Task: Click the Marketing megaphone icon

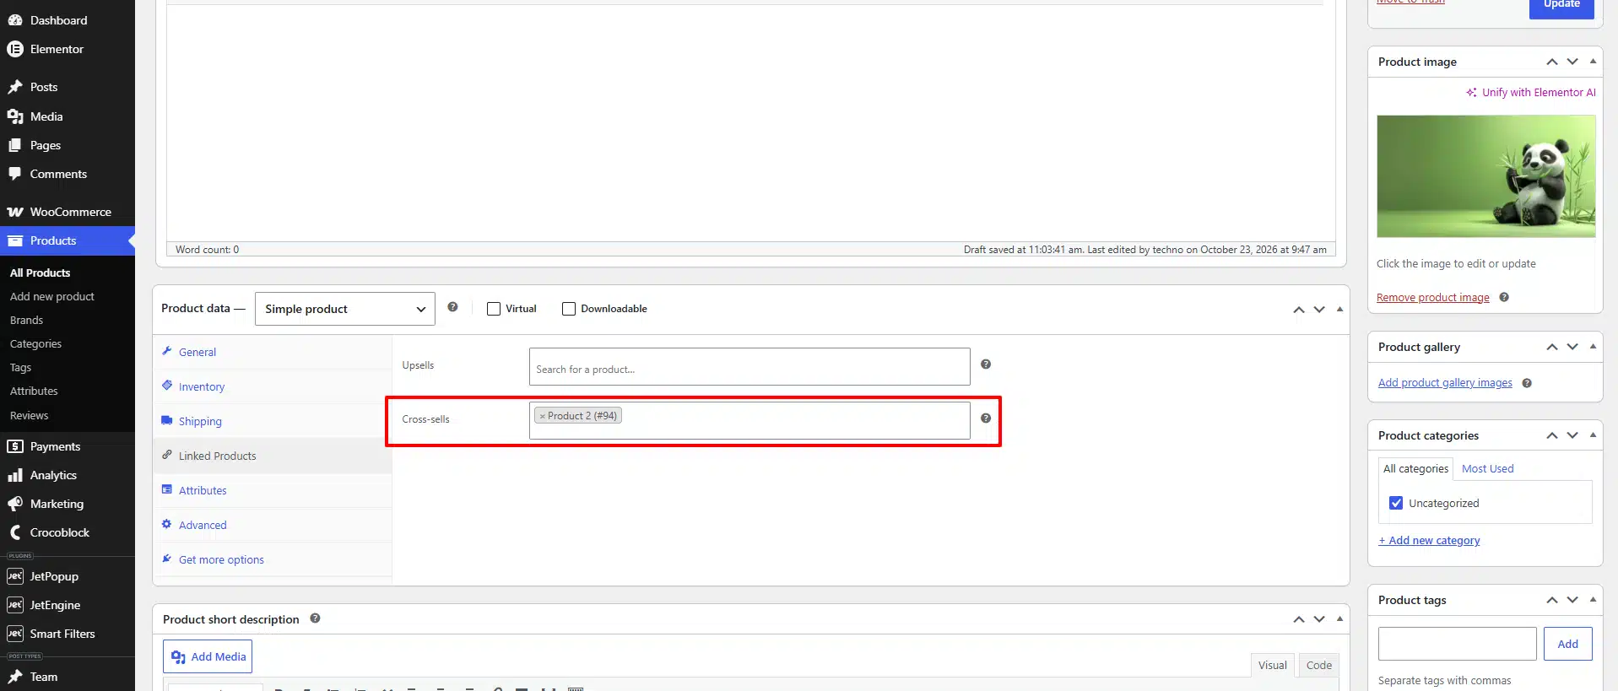Action: tap(15, 504)
